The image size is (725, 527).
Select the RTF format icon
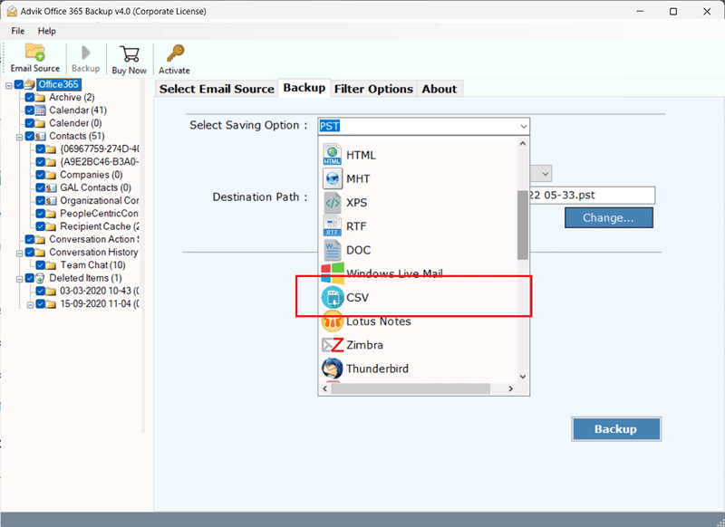(332, 225)
